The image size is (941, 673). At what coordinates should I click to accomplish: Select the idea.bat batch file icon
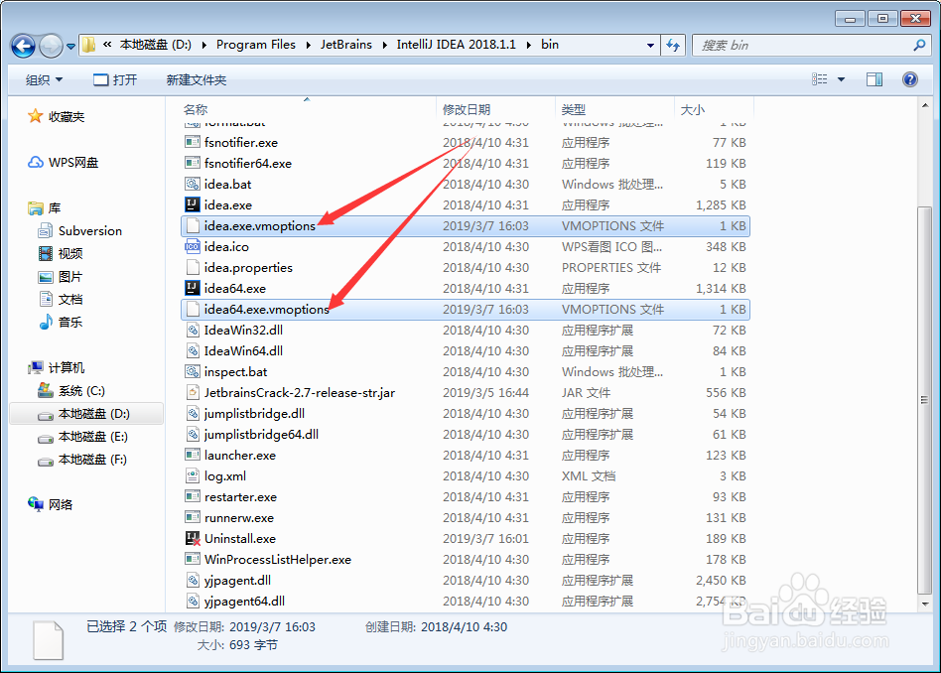point(192,185)
